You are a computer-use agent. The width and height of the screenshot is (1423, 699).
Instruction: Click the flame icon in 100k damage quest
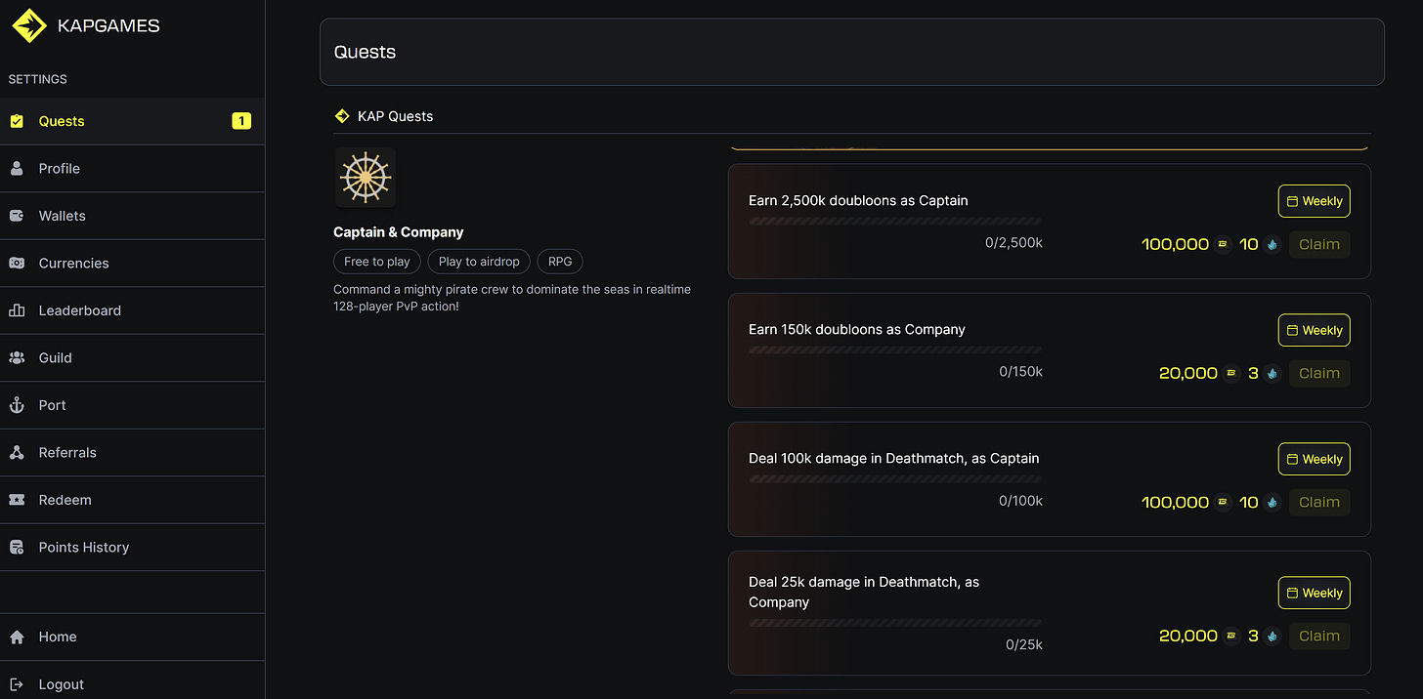1272,502
